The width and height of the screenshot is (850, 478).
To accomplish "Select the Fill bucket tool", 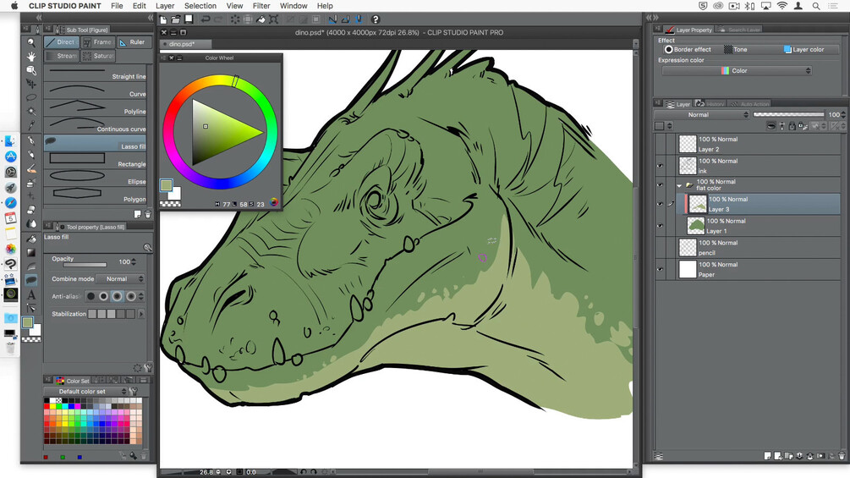I will point(31,239).
